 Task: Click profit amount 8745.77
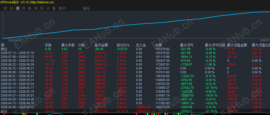click(x=100, y=88)
